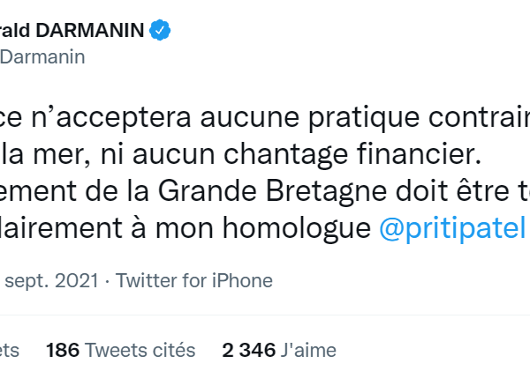530x371 pixels.
Task: View the J'aime likes list
Action: [x=308, y=350]
